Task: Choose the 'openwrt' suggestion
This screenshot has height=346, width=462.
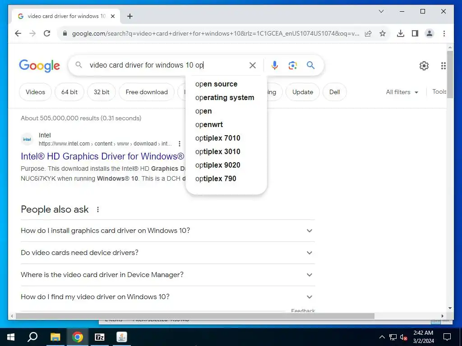Action: [226, 125]
